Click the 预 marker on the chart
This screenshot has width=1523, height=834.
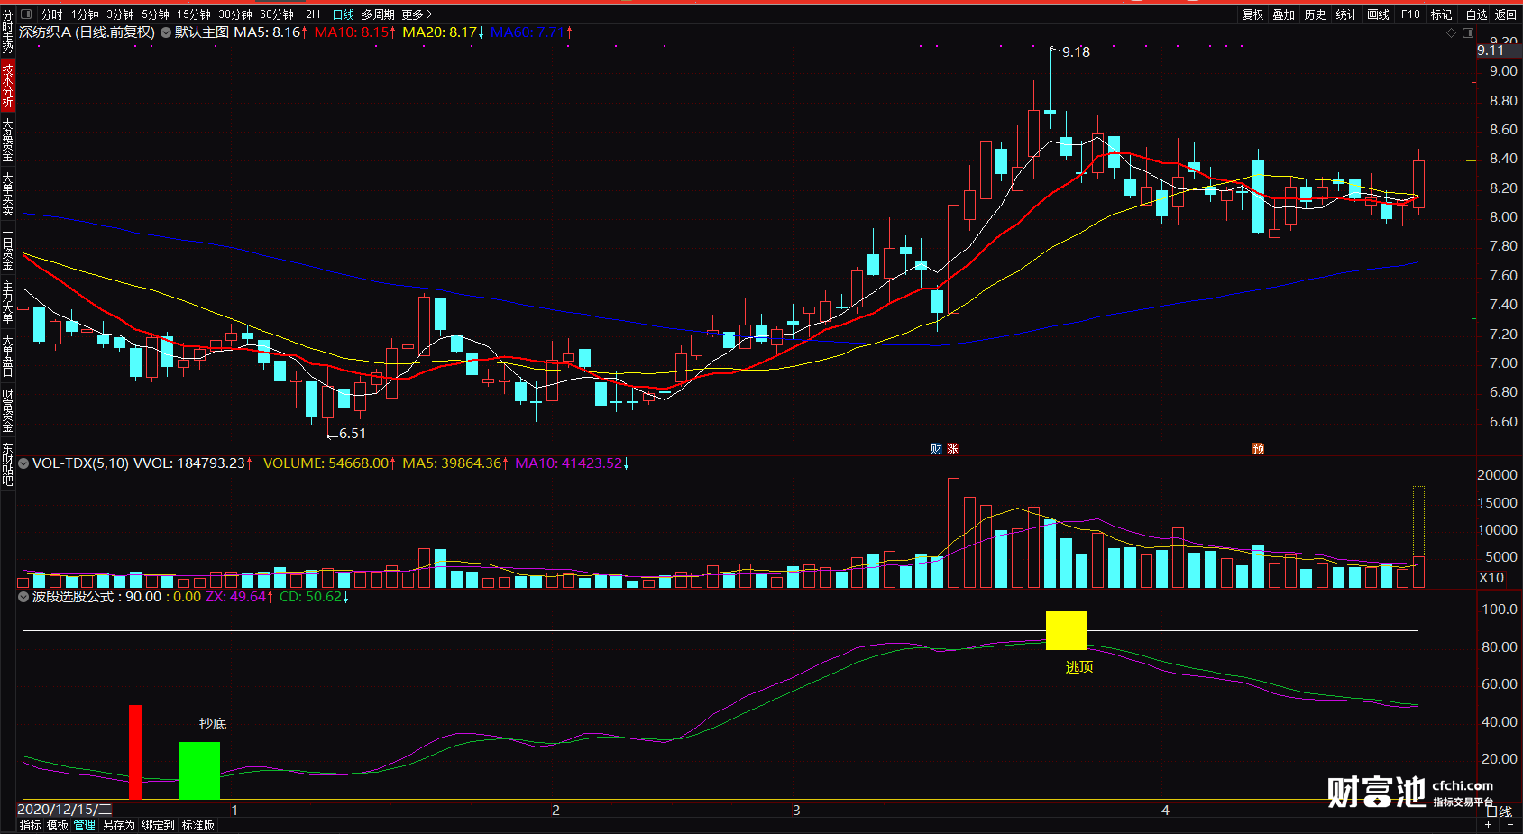[1258, 449]
